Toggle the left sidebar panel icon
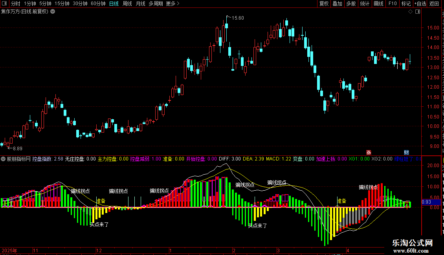 click(x=4, y=4)
